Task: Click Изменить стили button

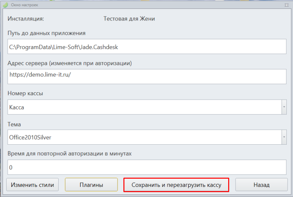Action: pyautogui.click(x=32, y=185)
